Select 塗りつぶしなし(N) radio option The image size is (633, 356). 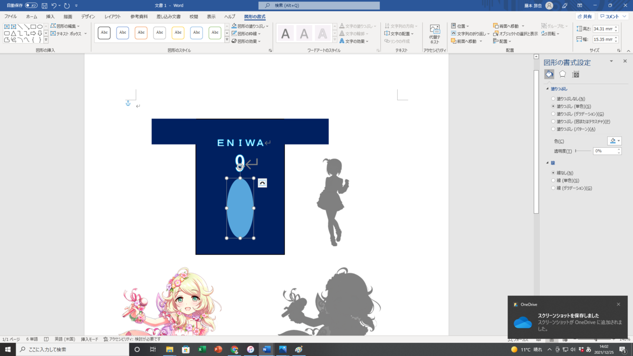(553, 99)
